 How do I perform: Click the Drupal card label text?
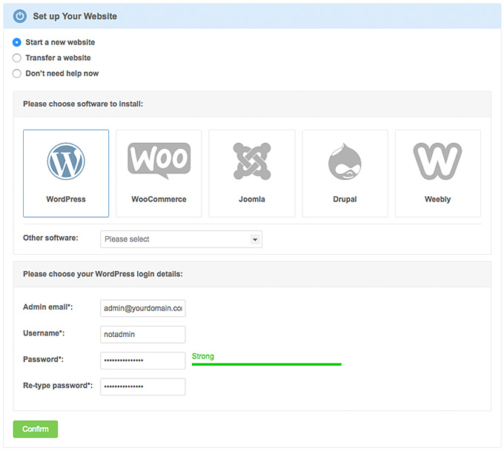[x=345, y=199]
